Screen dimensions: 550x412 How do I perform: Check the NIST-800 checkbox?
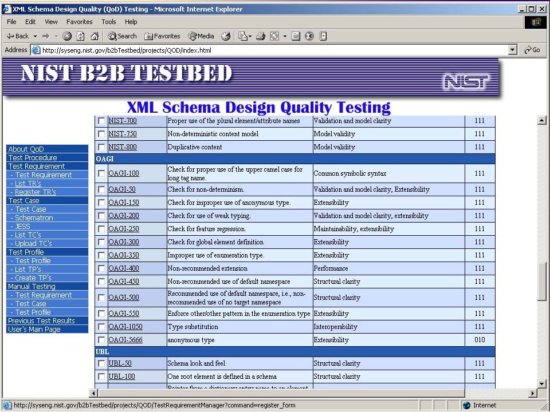point(101,147)
